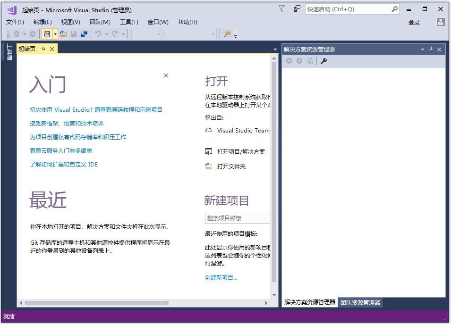451x324 pixels.
Task: Open the document tab list dropdown arrow
Action: (x=275, y=50)
